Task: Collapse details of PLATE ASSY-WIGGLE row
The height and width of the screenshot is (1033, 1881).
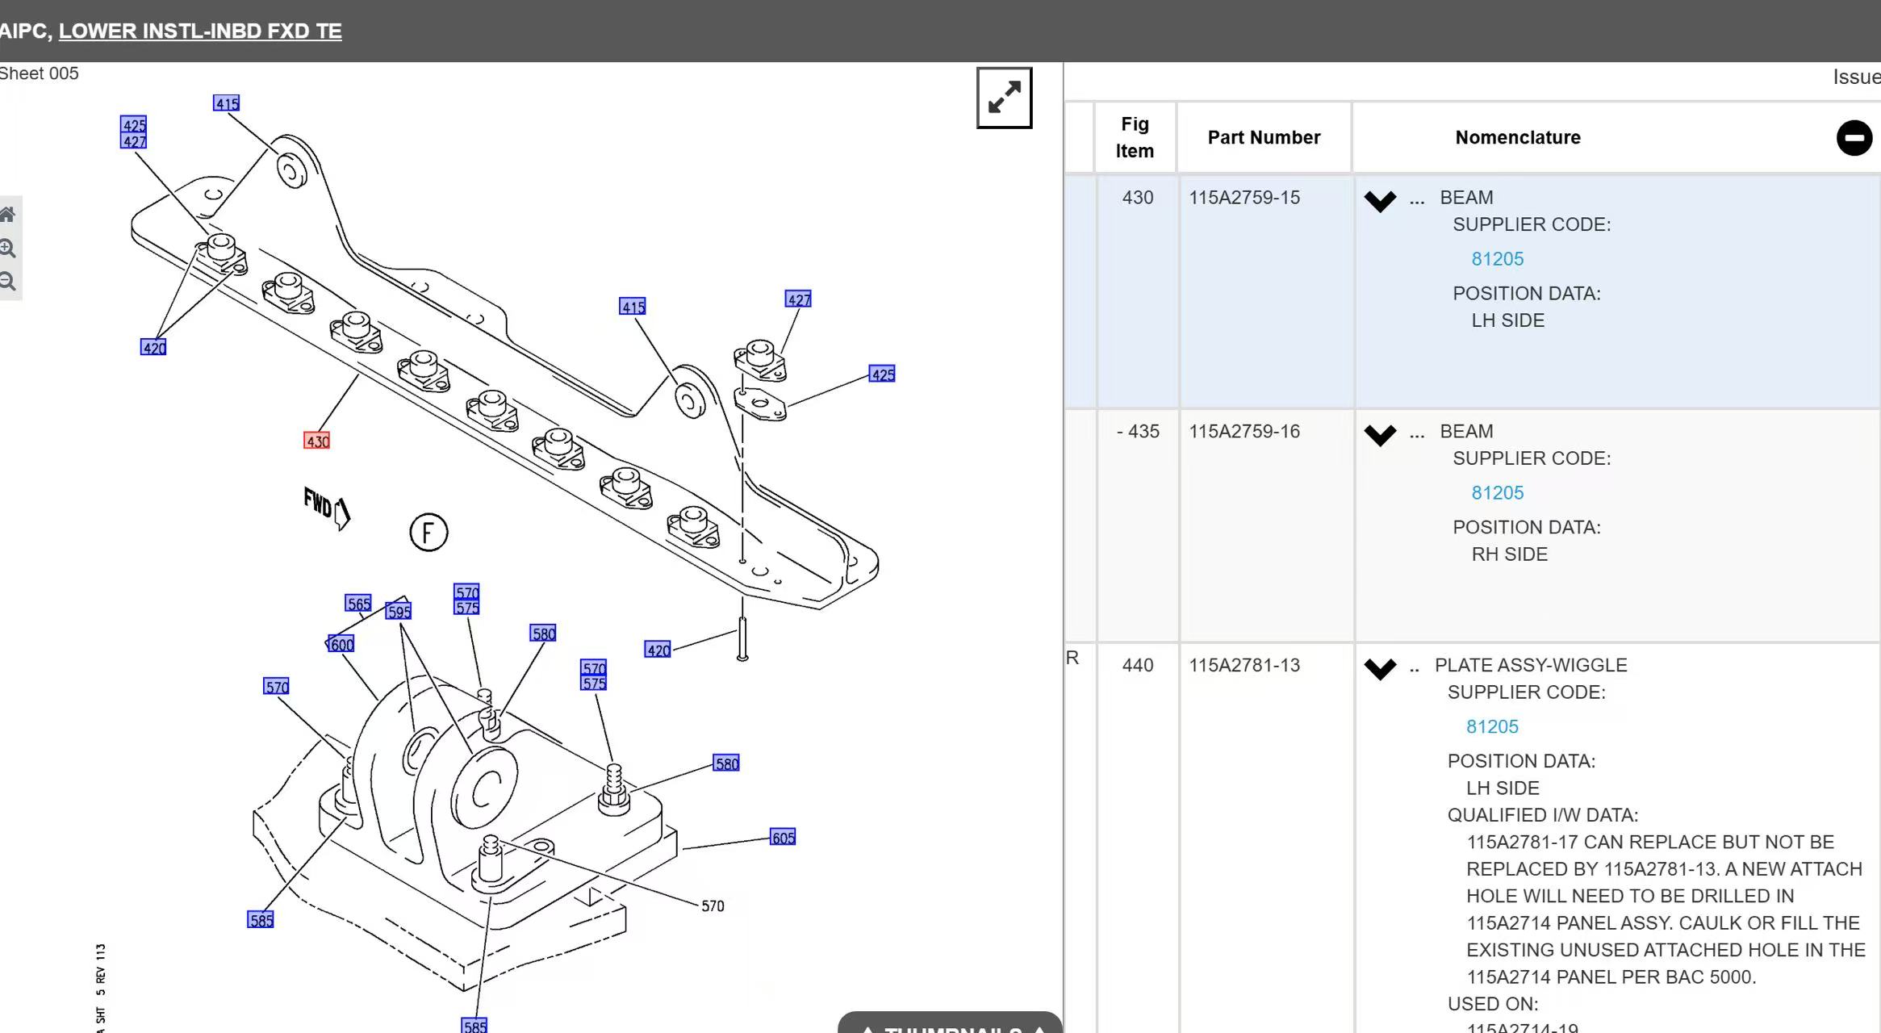Action: [x=1380, y=669]
